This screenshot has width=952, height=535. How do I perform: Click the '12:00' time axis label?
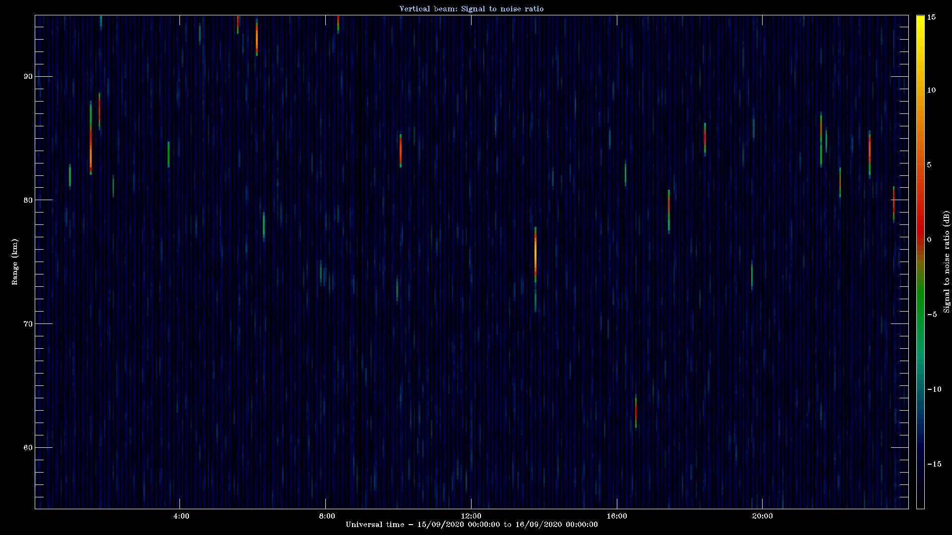471,516
